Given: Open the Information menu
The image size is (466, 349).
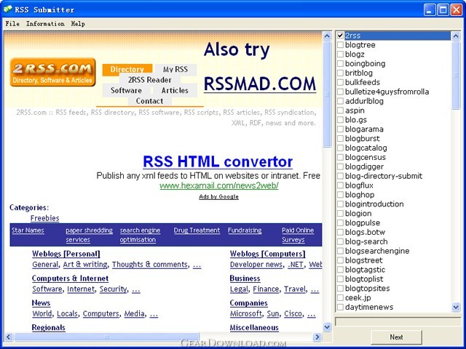Looking at the screenshot, I should [x=45, y=24].
